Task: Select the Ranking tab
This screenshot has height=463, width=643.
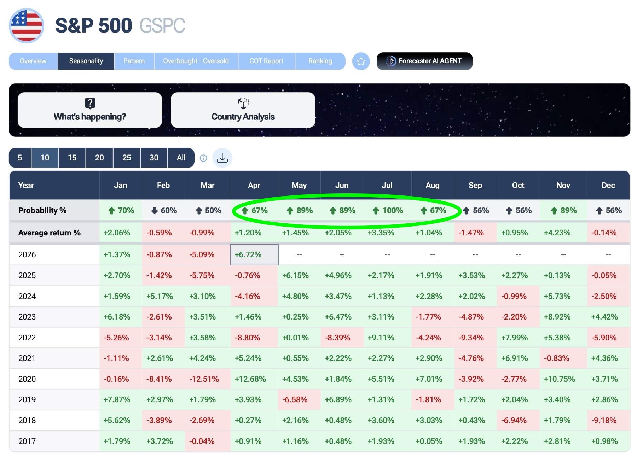Action: tap(320, 61)
